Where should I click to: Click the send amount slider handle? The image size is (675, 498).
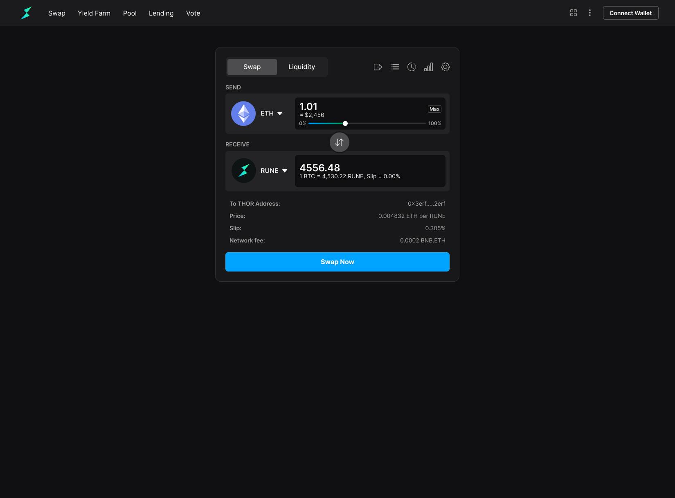[345, 123]
